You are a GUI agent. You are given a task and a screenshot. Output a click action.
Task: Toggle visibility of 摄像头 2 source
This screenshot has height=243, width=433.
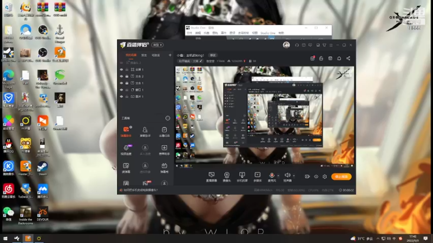point(121,63)
